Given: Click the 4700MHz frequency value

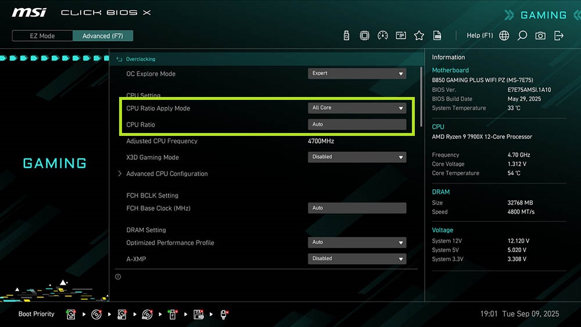Looking at the screenshot, I should tap(321, 141).
